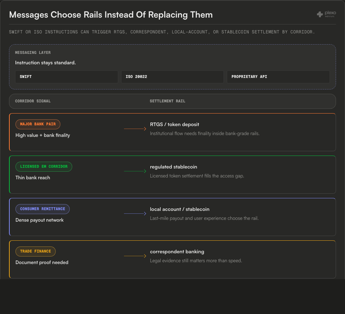The image size is (345, 314).
Task: Click 'Last-mile payout and user experience choose the rail.'
Action: pos(204,218)
